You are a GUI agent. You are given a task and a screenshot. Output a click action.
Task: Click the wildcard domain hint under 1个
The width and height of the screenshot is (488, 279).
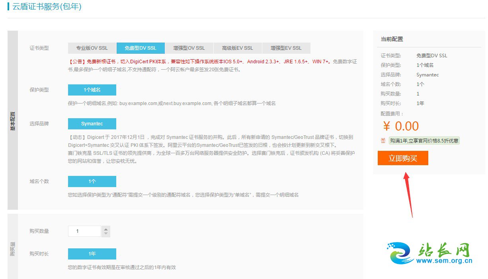pyautogui.click(x=183, y=195)
